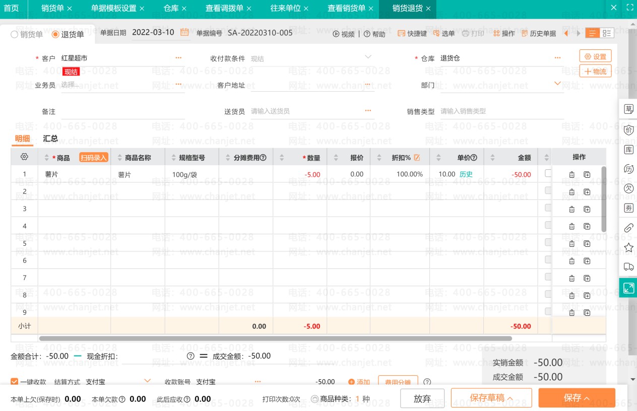Switch to 查看调拨单 tab

224,9
